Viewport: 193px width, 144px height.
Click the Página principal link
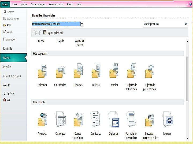point(54,33)
